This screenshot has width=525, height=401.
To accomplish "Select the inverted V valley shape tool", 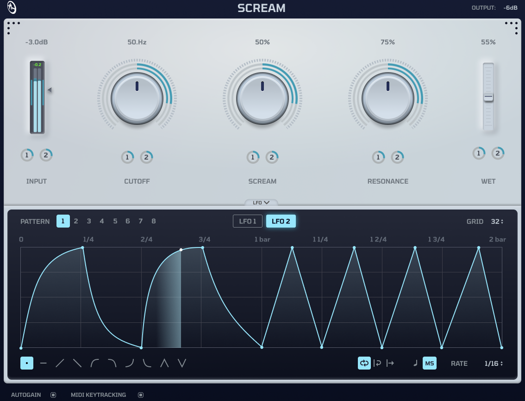I will pos(182,364).
